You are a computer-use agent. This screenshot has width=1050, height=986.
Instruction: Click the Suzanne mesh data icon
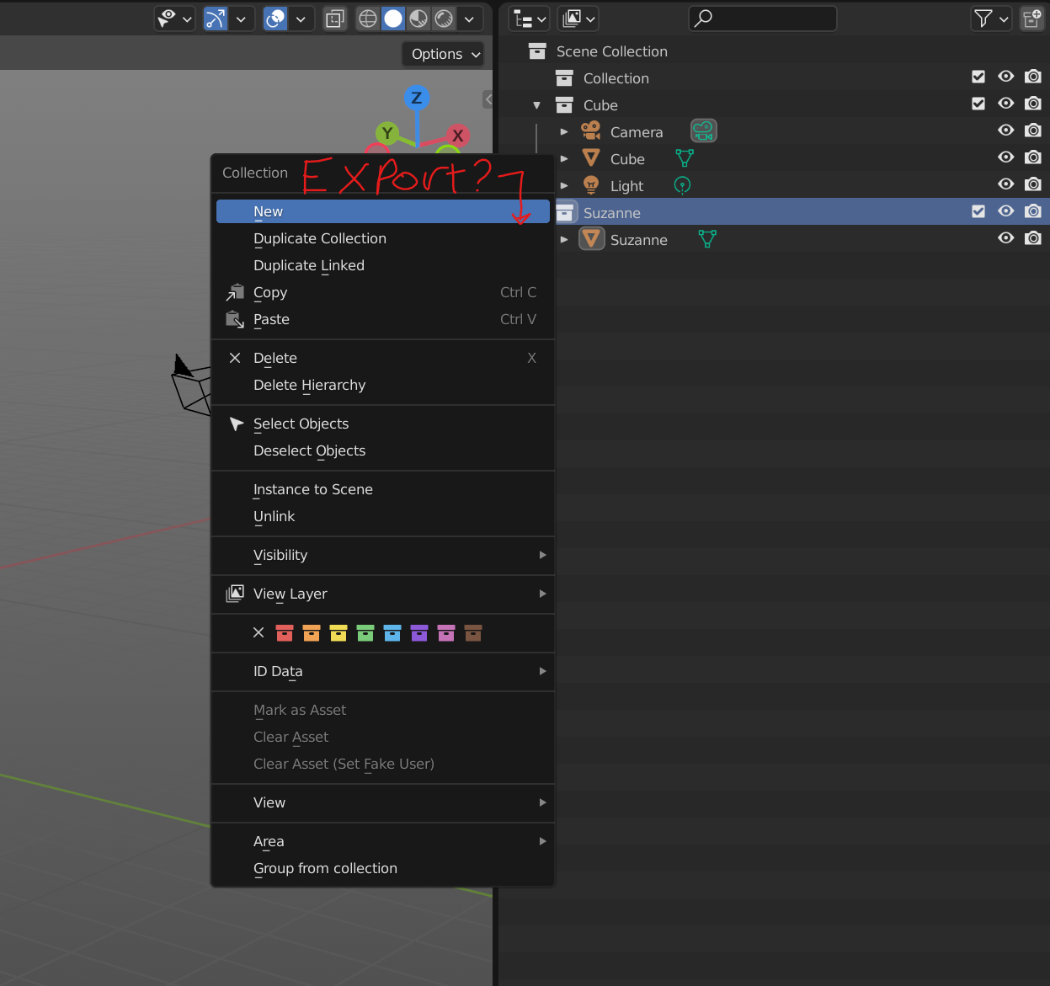pyautogui.click(x=707, y=239)
